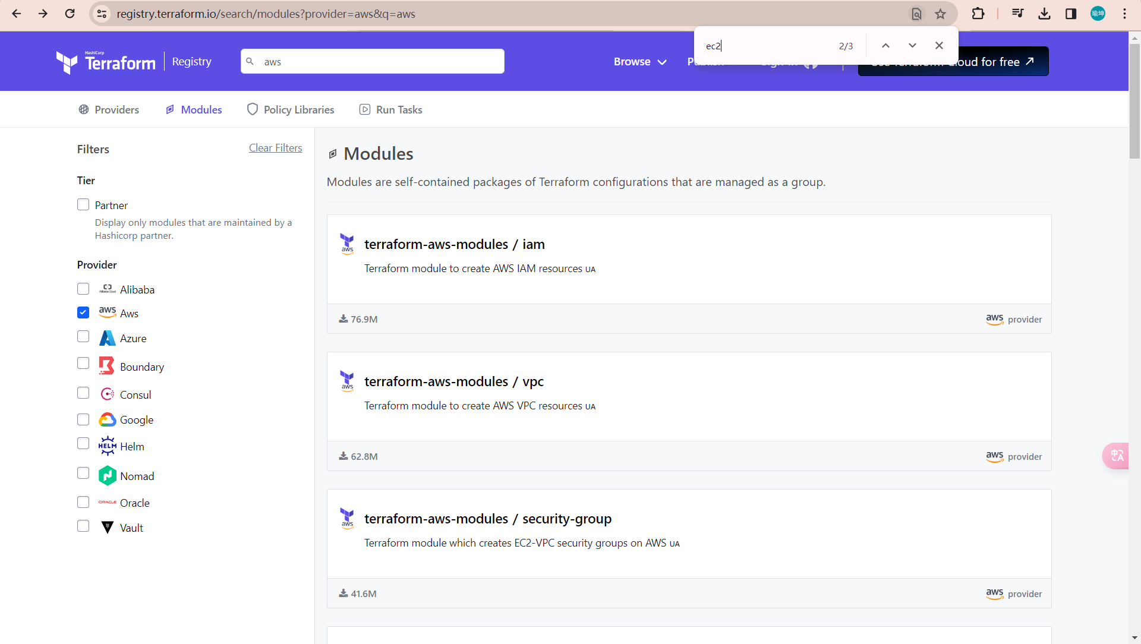This screenshot has height=644, width=1141.
Task: Click the translate floating widget icon
Action: click(1117, 456)
